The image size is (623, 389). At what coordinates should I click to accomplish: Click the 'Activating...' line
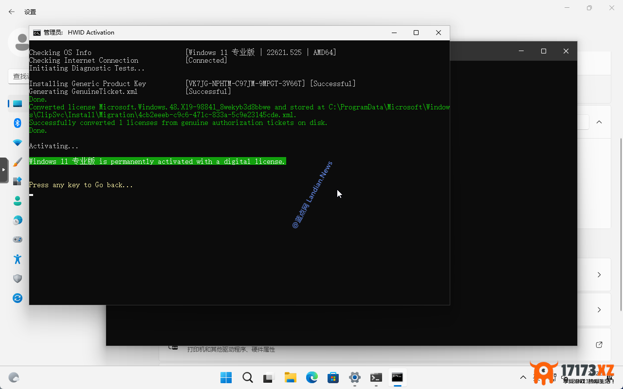tap(54, 146)
